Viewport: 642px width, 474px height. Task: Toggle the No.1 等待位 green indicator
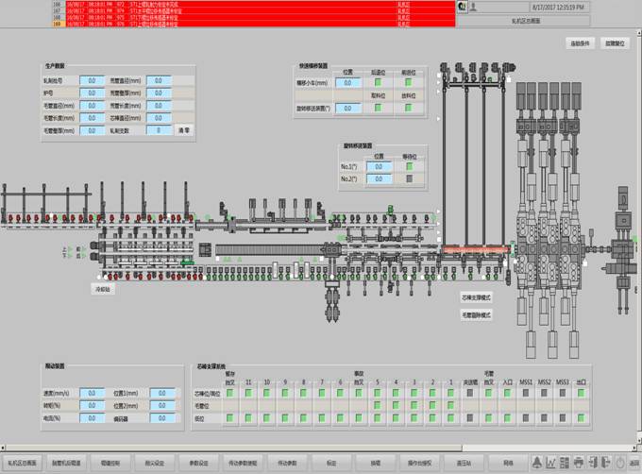point(410,166)
